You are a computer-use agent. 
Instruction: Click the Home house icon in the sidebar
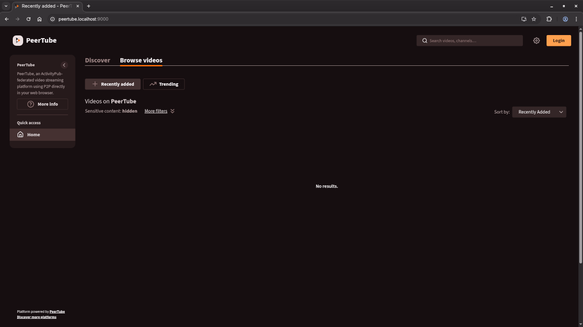click(20, 134)
